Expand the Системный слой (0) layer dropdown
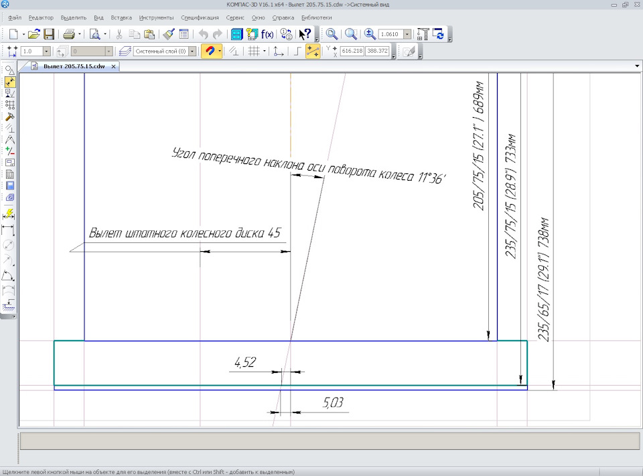The height and width of the screenshot is (476, 643). tap(192, 52)
